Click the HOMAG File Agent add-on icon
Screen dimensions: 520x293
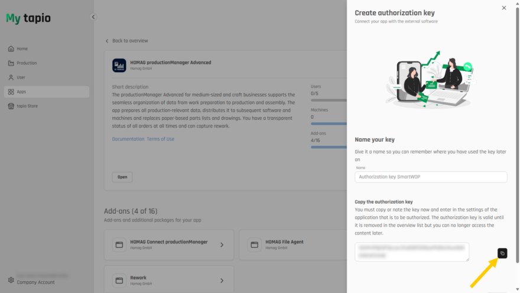254,245
